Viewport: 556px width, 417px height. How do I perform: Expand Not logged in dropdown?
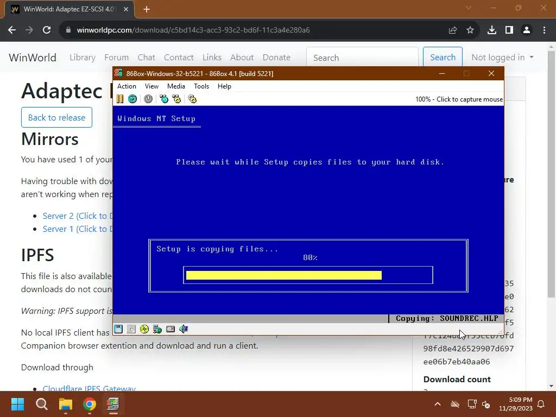point(502,58)
